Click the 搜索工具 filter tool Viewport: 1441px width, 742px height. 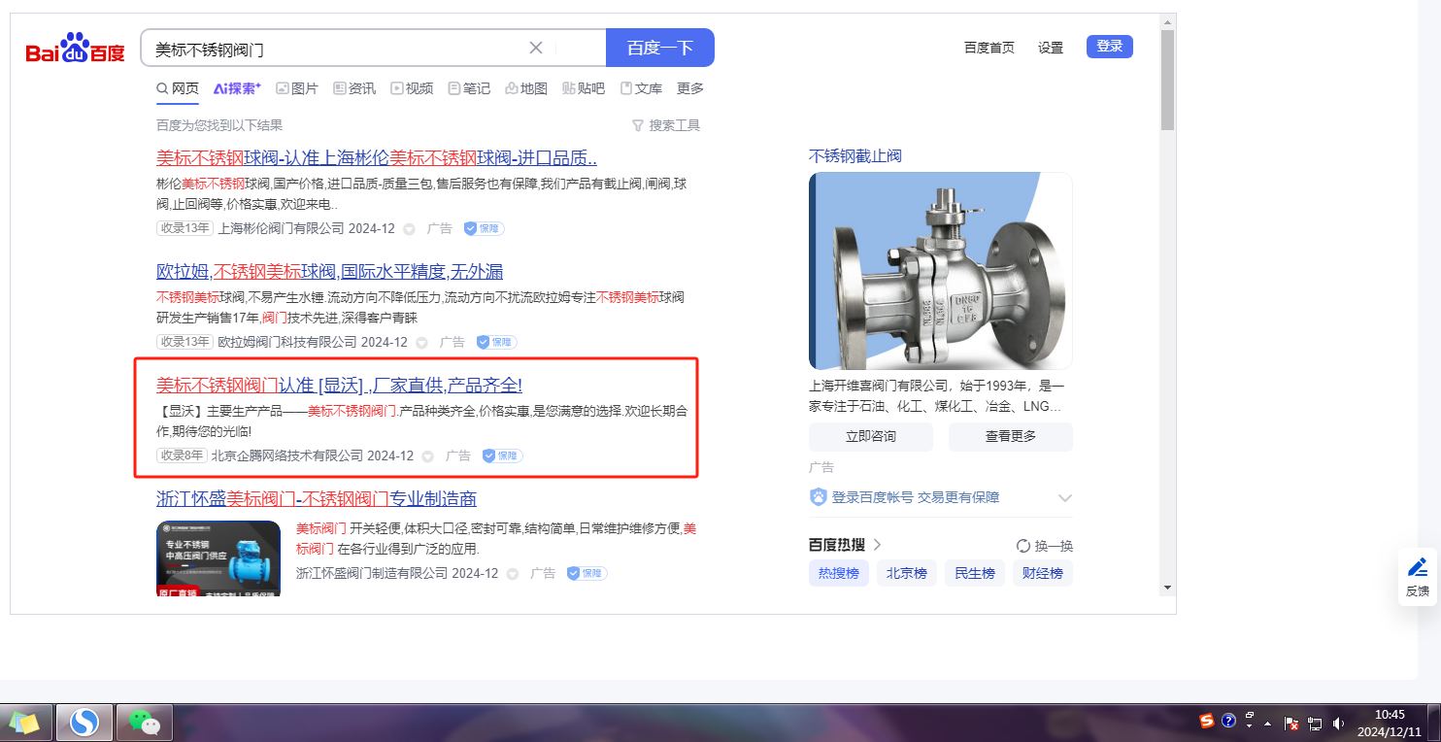click(x=666, y=125)
